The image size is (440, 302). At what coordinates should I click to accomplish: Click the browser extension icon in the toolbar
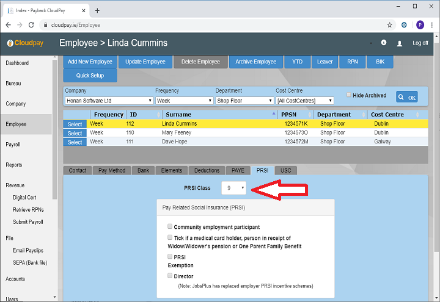405,25
